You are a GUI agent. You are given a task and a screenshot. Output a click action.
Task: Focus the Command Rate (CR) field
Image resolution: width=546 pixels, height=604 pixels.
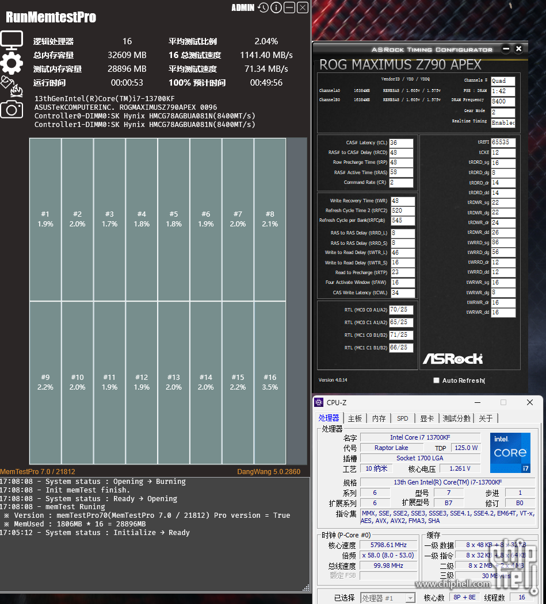[x=401, y=183]
